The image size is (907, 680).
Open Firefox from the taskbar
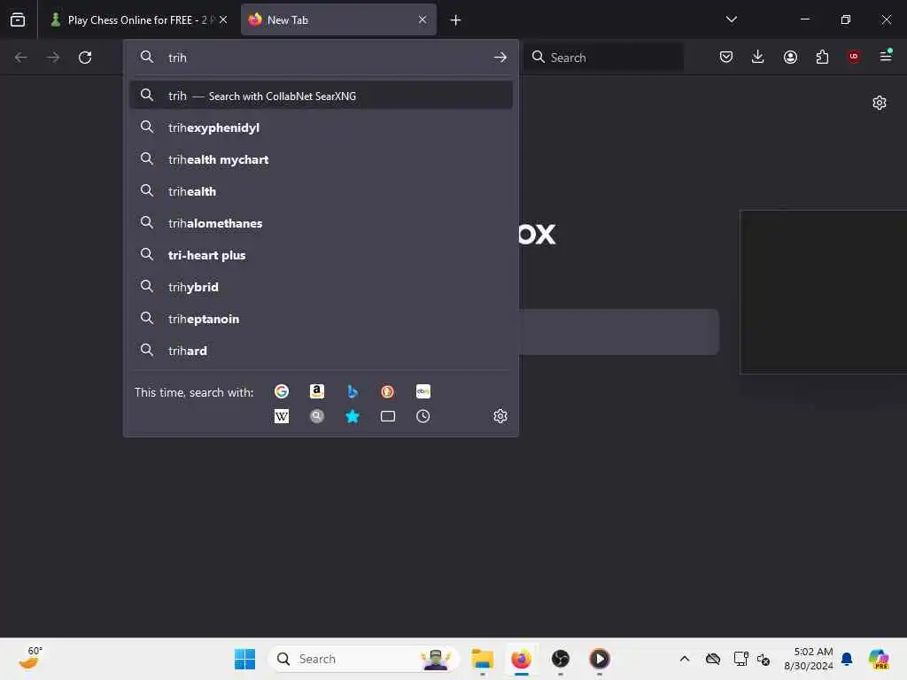point(521,659)
